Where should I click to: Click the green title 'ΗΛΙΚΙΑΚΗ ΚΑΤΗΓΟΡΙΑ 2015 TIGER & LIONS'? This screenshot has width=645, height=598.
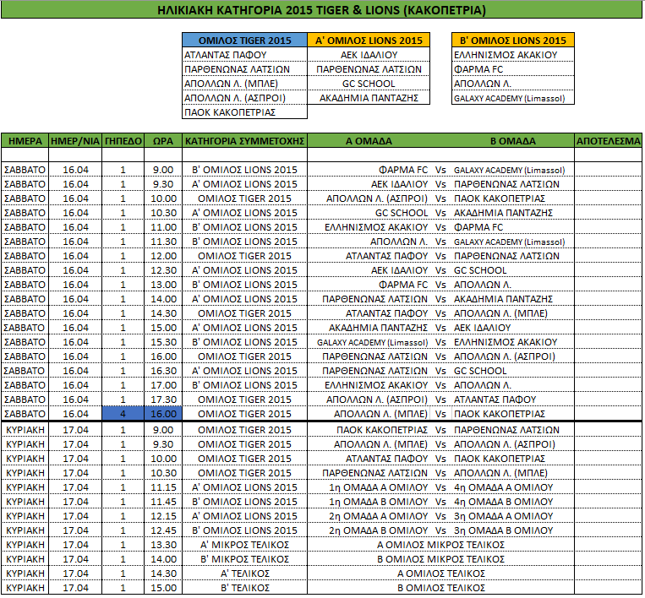tap(322, 10)
